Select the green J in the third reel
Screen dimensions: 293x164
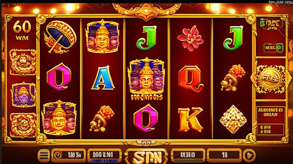coord(146,38)
